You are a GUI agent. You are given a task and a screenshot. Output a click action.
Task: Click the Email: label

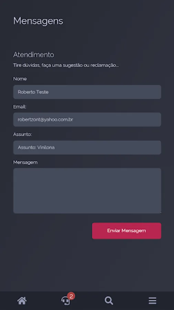[x=20, y=107]
